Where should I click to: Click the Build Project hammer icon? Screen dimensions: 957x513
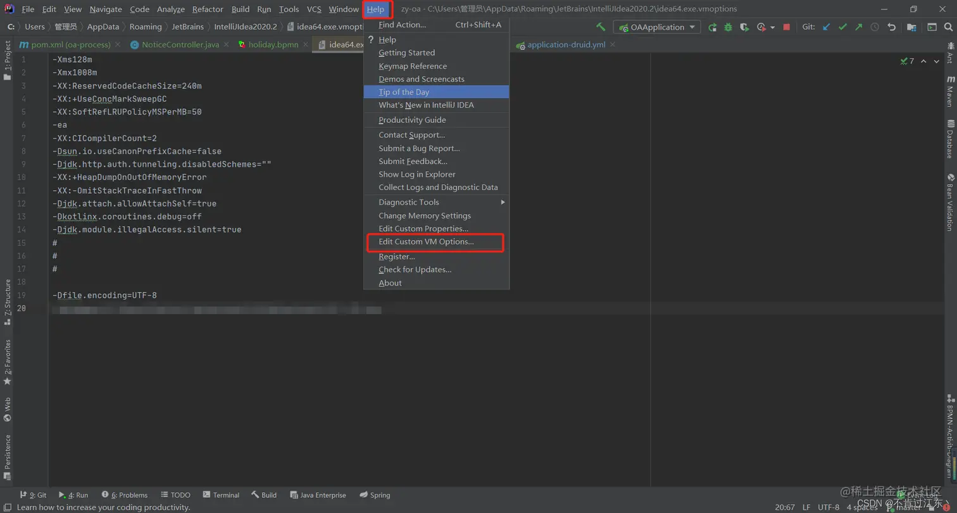pyautogui.click(x=601, y=27)
